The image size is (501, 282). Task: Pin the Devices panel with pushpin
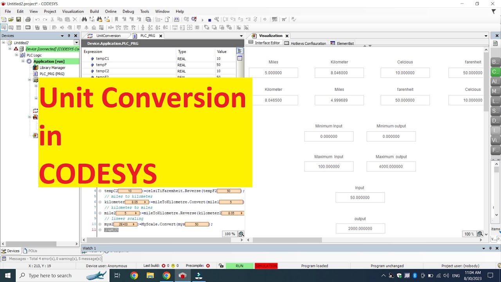(x=69, y=36)
